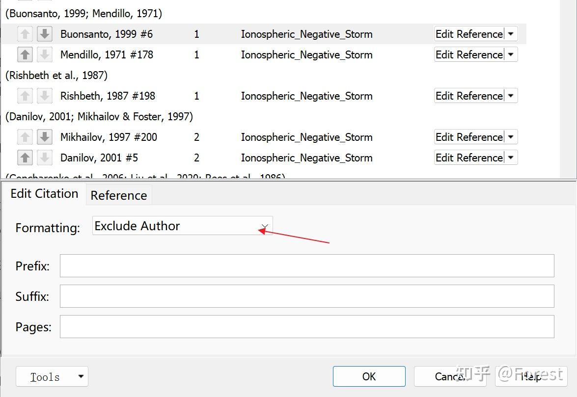This screenshot has height=397, width=577.
Task: Click the disabled up arrow beside Buonsanto 1999
Action: 25,34
